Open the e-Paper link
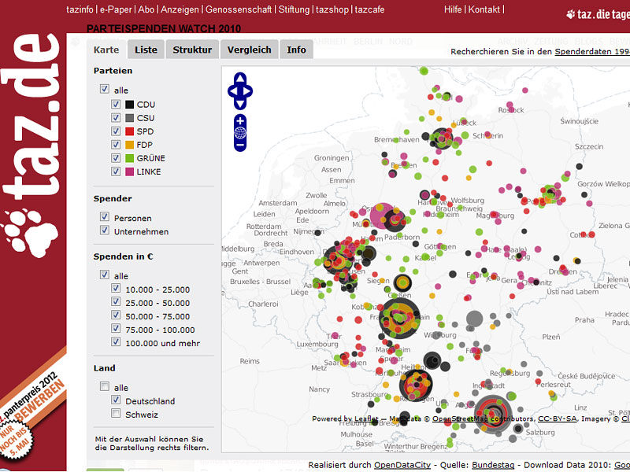Screen dimensions: 630x472 [116, 9]
